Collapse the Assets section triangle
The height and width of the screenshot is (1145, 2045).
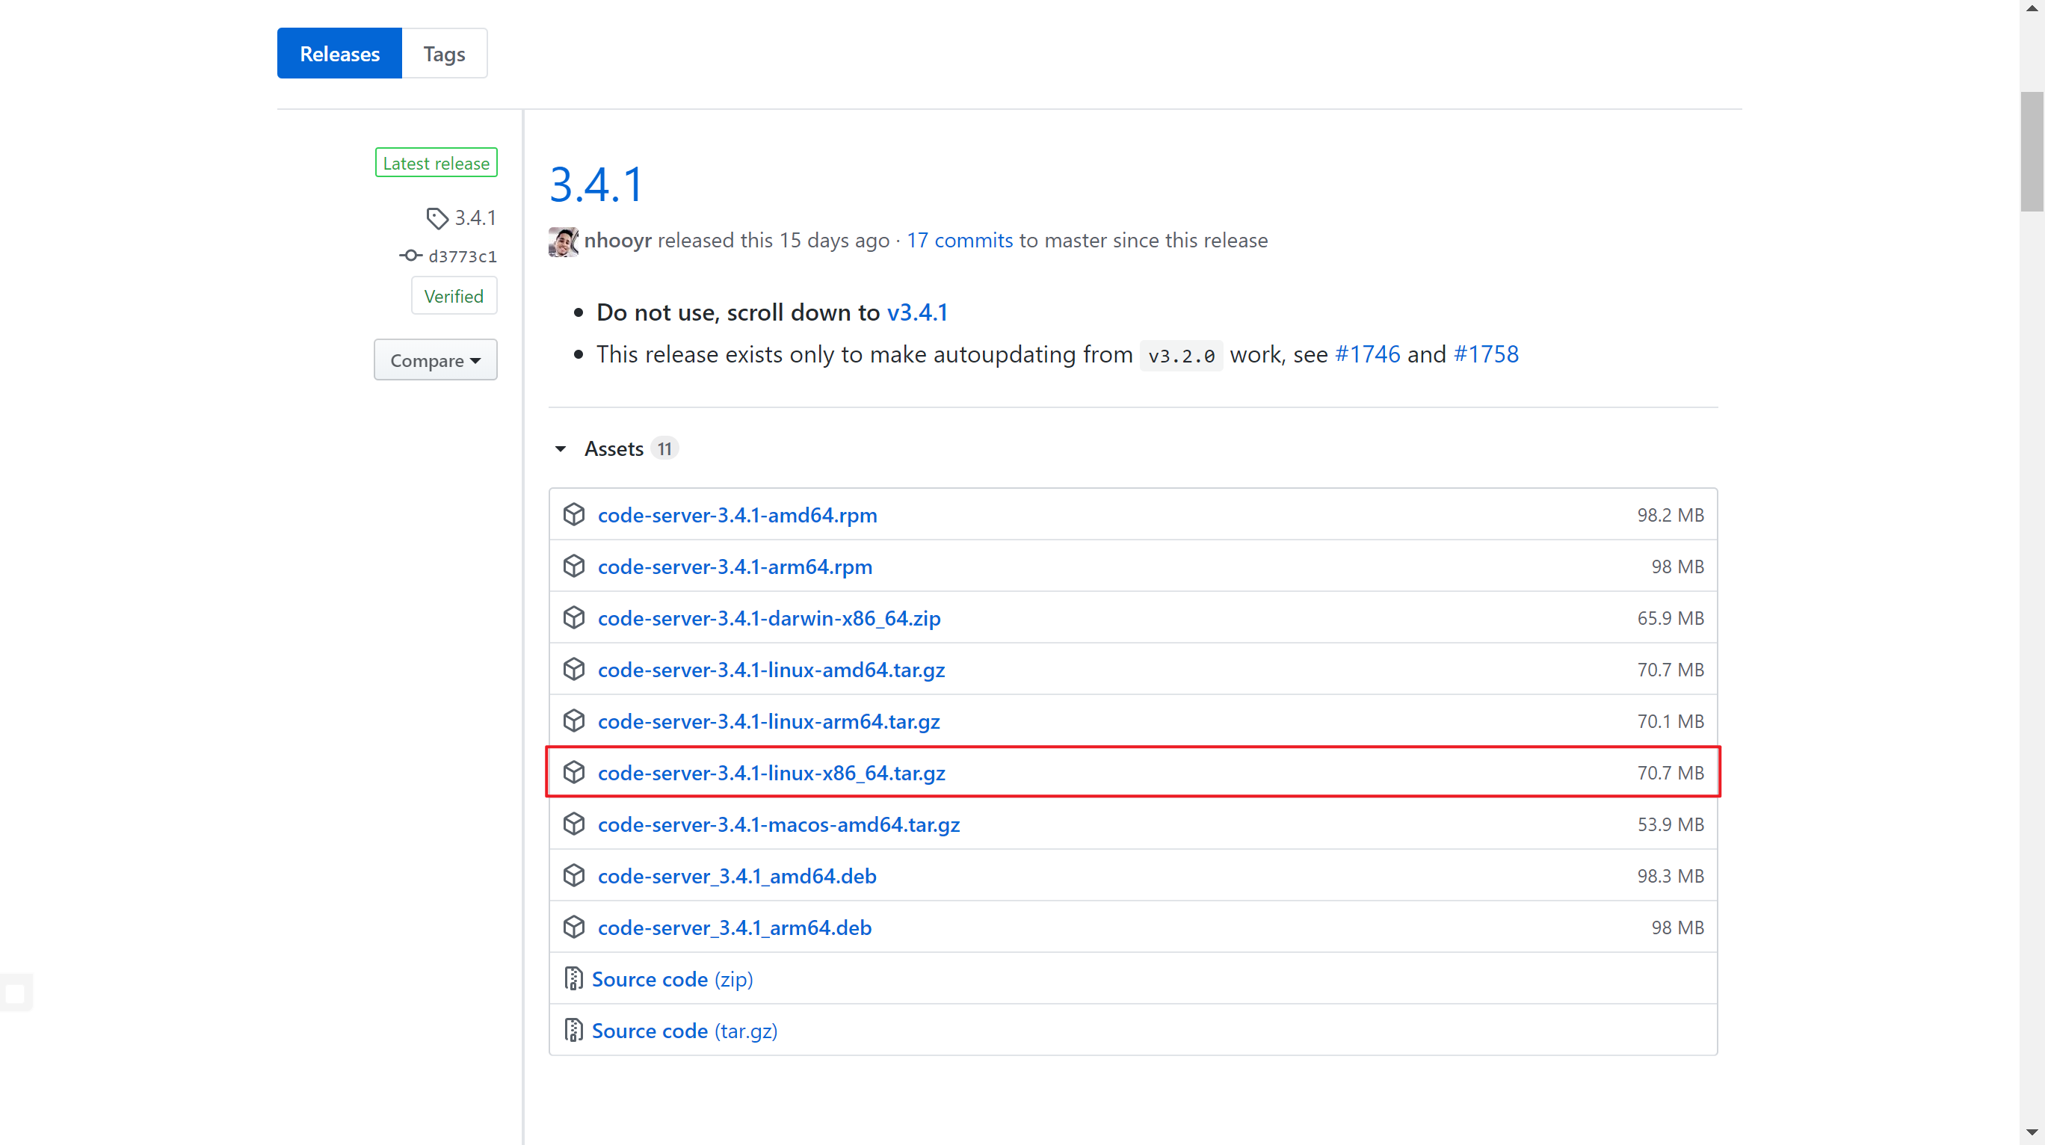tap(561, 449)
